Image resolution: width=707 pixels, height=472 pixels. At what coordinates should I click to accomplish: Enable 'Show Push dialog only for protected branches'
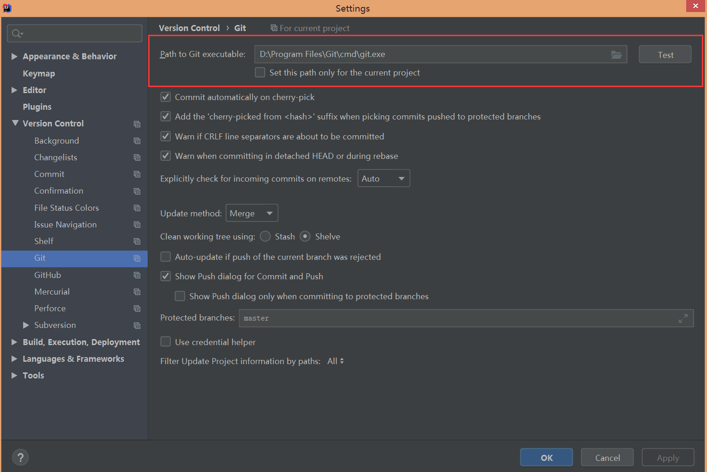coord(180,296)
